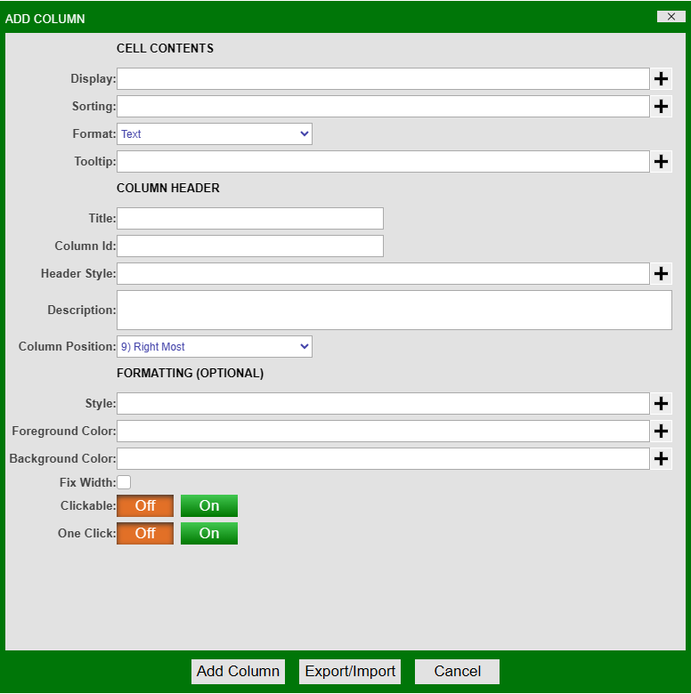This screenshot has width=691, height=694.
Task: Switch One Click to On
Action: [208, 534]
